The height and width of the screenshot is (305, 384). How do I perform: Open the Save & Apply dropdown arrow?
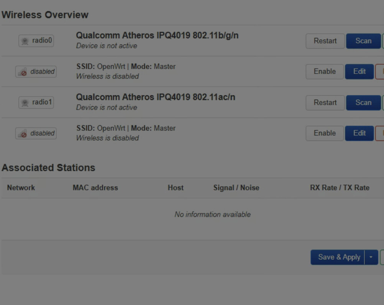[371, 257]
